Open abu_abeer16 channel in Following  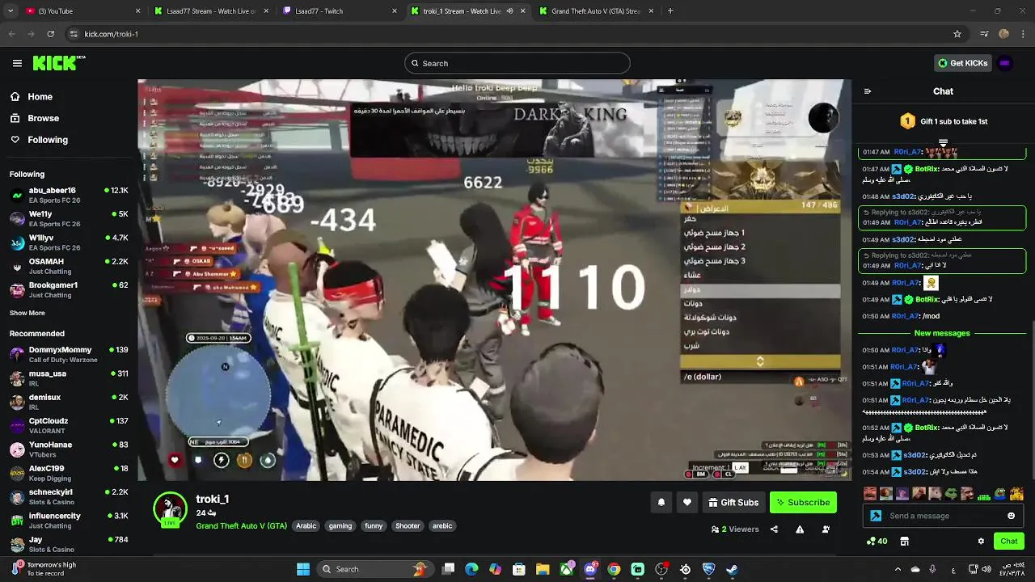(x=69, y=195)
